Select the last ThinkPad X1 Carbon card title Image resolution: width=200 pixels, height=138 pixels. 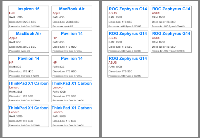tap(72, 108)
